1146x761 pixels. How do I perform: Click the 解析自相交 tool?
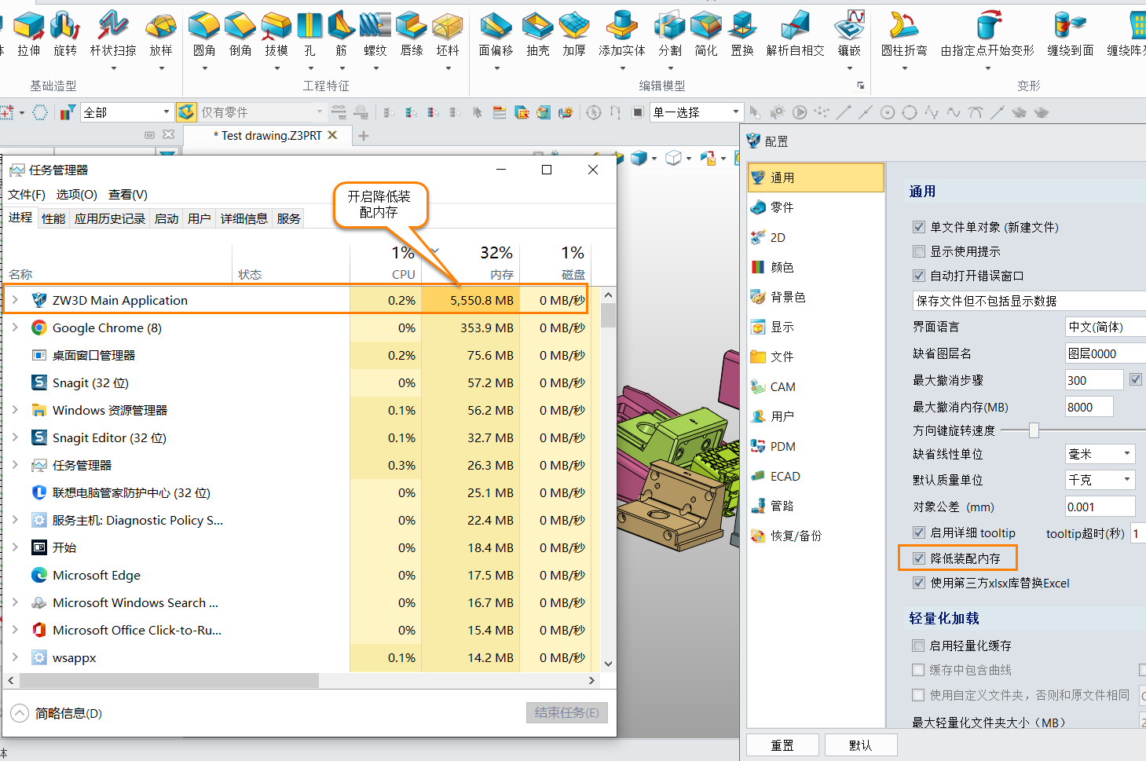(796, 34)
